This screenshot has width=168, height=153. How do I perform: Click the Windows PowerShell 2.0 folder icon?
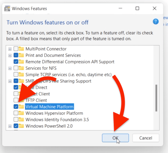click(x=21, y=126)
